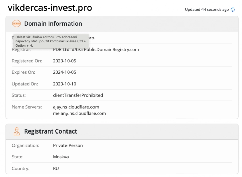The height and width of the screenshot is (177, 242).
Task: Click the Moskva state value
Action: coord(61,157)
